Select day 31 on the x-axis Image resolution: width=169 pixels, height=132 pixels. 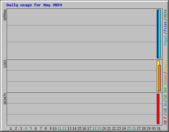pyautogui.click(x=158, y=128)
